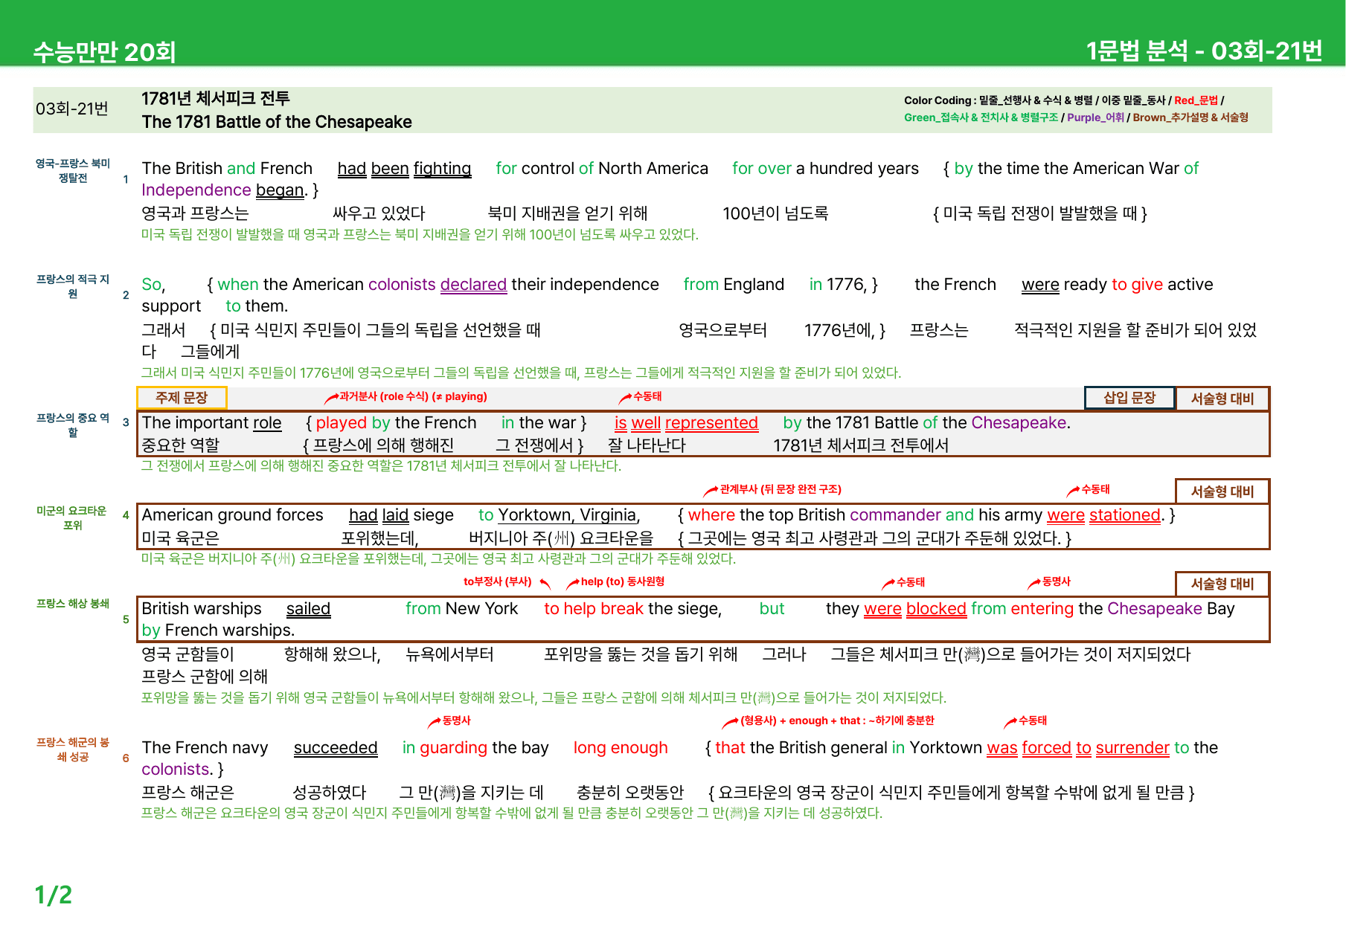Image resolution: width=1346 pixels, height=951 pixels.
Task: Click the header title '수능만만 20회'
Action: (x=104, y=52)
